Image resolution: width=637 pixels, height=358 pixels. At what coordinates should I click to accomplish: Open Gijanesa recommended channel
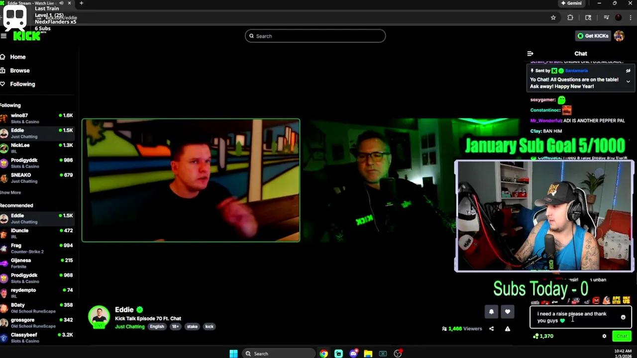point(37,263)
